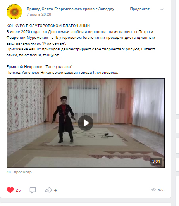
Task: Like the post with the red heart
Action: coord(10,190)
